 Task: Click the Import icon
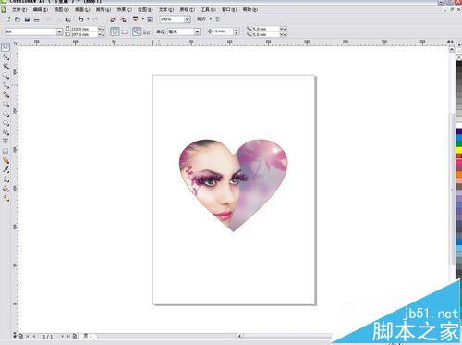click(x=114, y=19)
